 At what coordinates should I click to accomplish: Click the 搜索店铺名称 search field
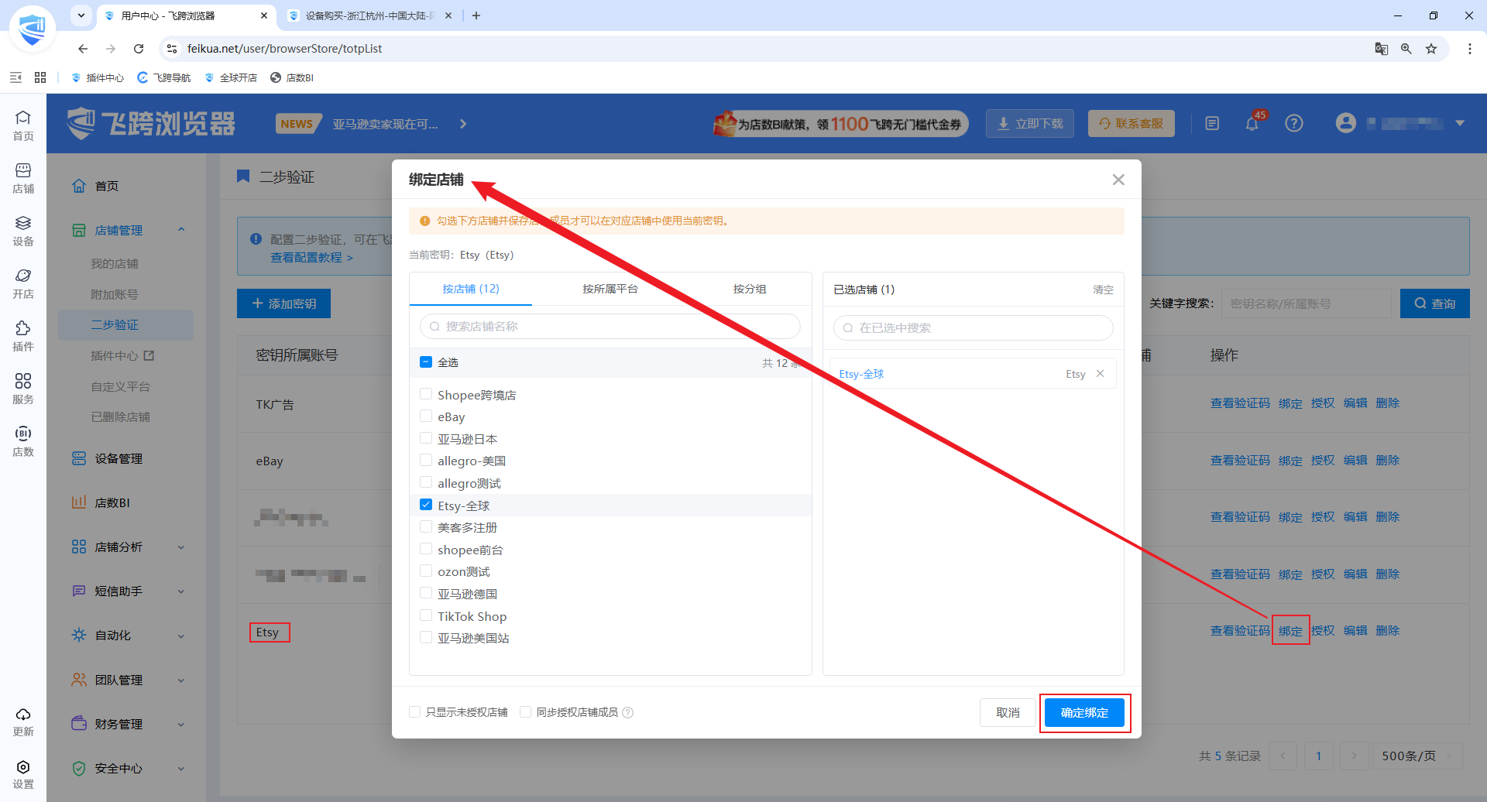tap(610, 327)
